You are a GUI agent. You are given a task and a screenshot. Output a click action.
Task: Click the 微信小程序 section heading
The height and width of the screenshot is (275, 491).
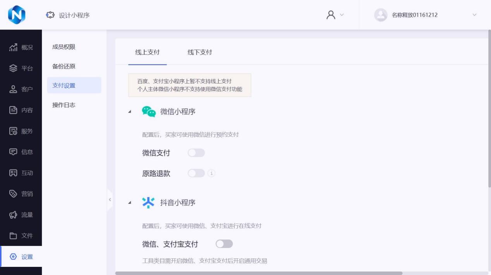[178, 112]
